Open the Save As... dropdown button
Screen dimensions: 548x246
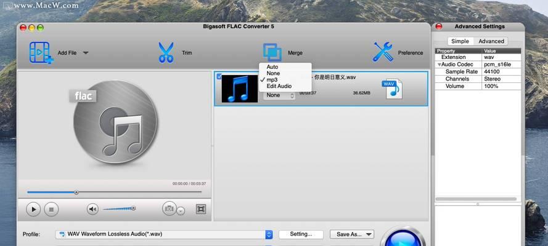[x=352, y=234]
